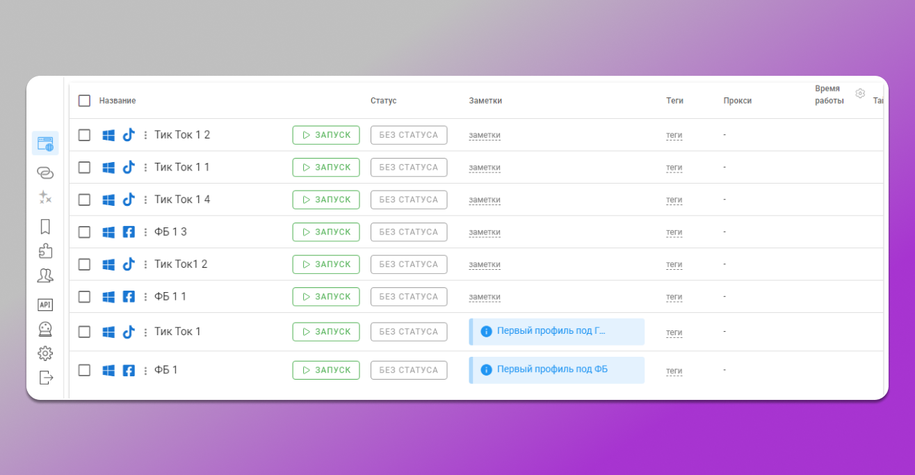Click the logout icon in sidebar

coord(45,378)
